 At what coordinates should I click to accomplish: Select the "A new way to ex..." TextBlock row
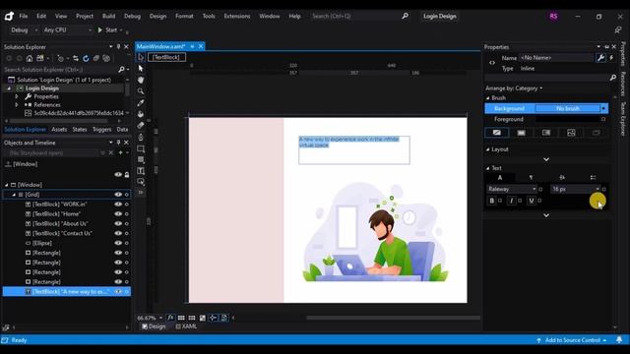click(66, 291)
